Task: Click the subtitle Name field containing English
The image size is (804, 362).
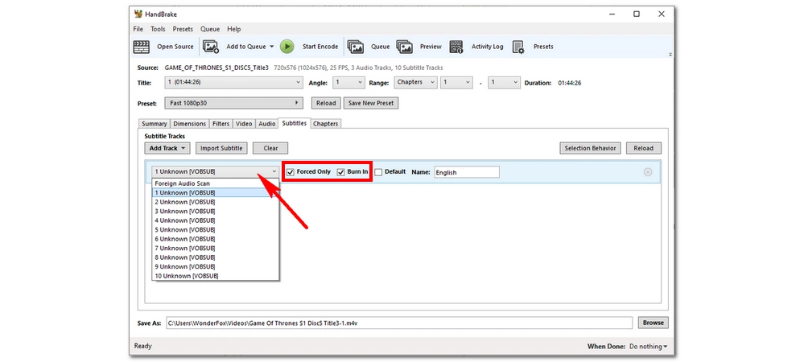Action: (467, 172)
